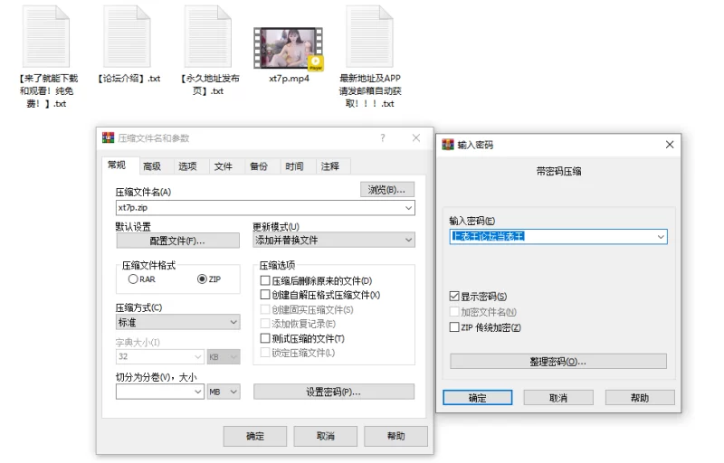724x463 pixels.
Task: Open the 备份 tab
Action: click(258, 166)
